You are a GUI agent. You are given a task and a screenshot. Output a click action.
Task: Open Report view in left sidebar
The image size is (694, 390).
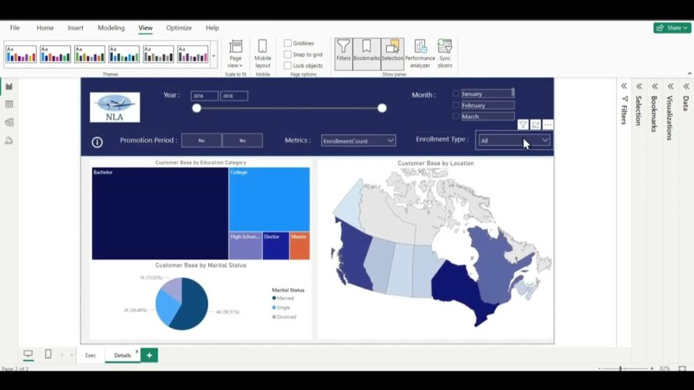pos(9,87)
